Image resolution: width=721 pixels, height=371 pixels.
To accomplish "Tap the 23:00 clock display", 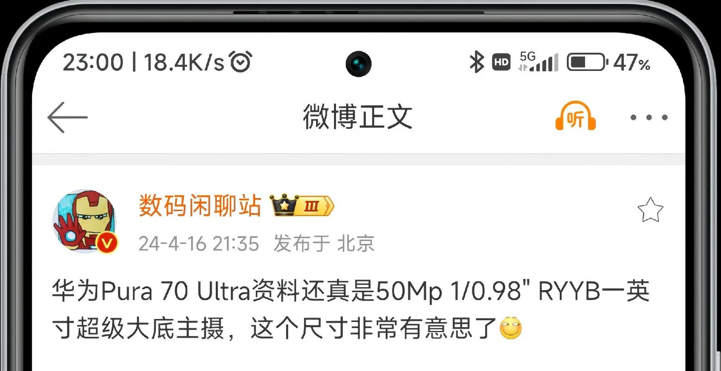I will coord(93,62).
